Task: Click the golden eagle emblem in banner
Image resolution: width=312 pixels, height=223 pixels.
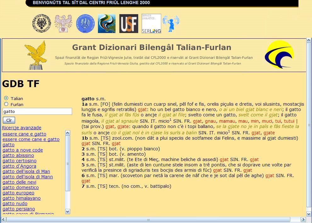Action: pyautogui.click(x=36, y=55)
